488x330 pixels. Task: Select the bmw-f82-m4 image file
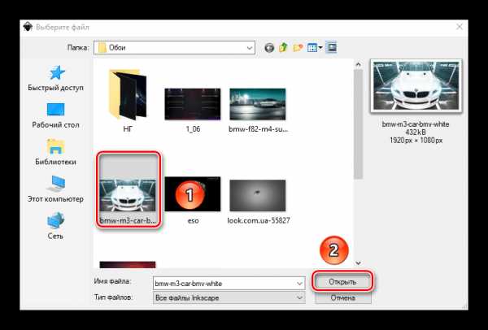[258, 110]
